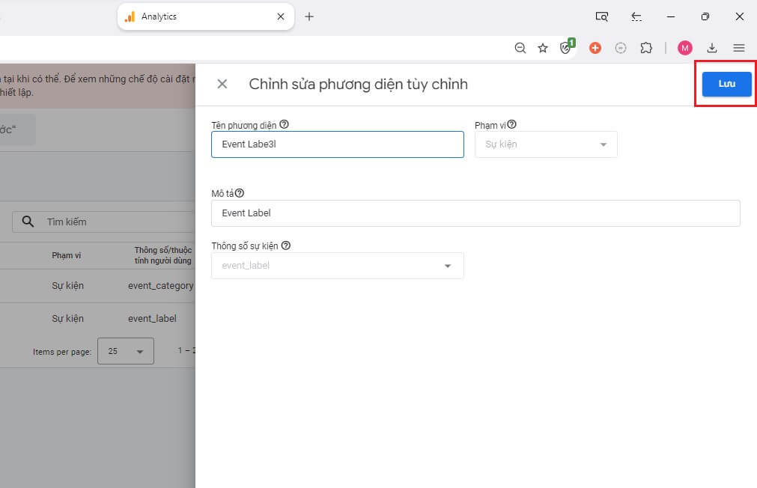Click the Lưu button
This screenshot has height=488, width=757.
coord(724,84)
